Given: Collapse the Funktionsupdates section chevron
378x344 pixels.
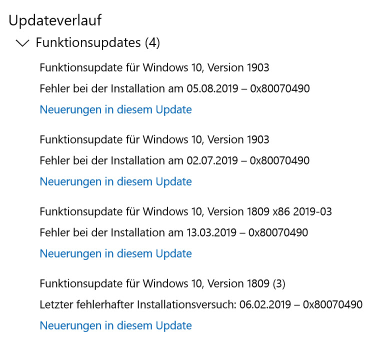Looking at the screenshot, I should point(22,43).
